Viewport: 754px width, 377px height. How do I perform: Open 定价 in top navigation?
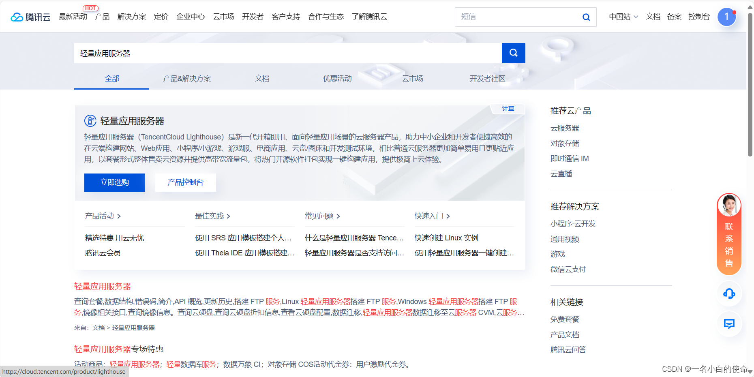161,17
